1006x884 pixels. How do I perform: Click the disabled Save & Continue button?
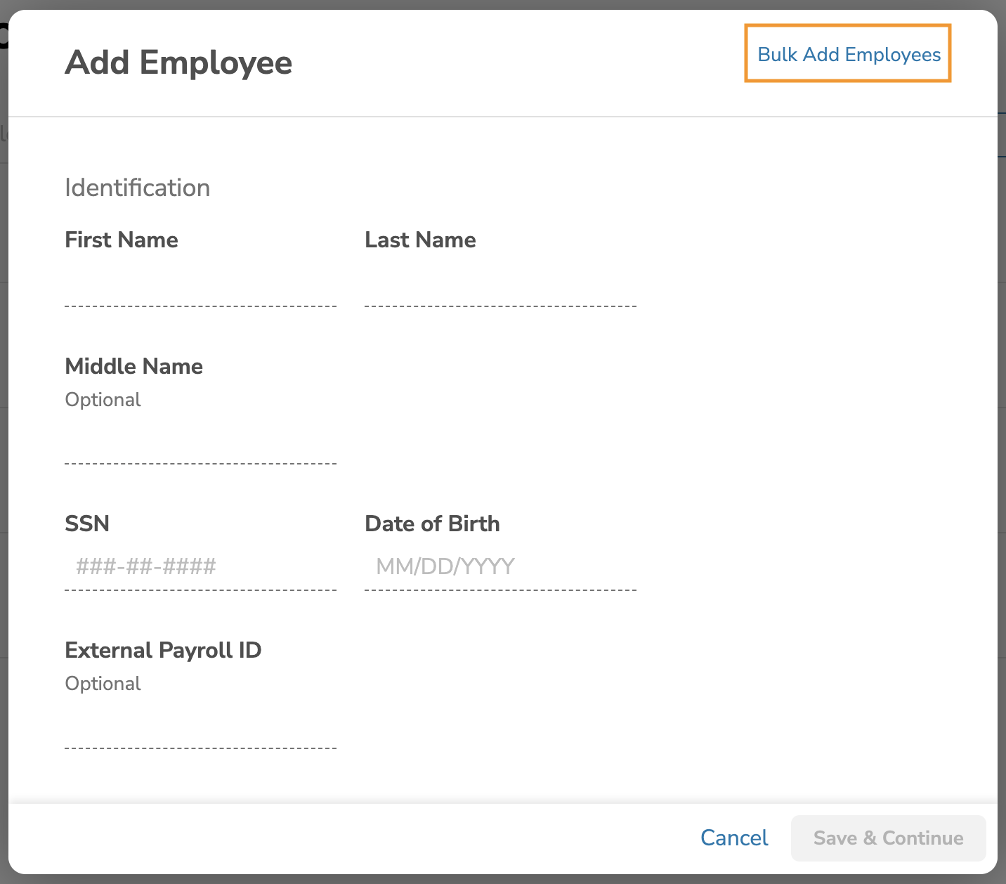click(x=888, y=838)
